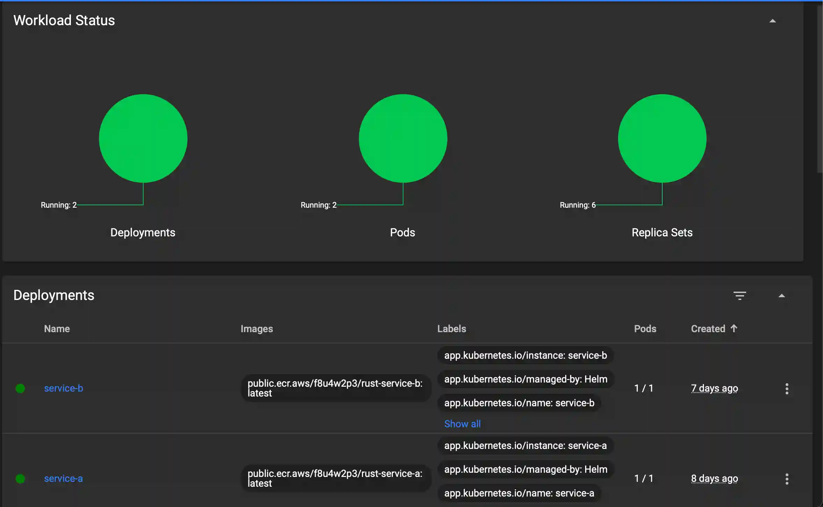Click the Name column header
The width and height of the screenshot is (823, 507).
[x=57, y=329]
